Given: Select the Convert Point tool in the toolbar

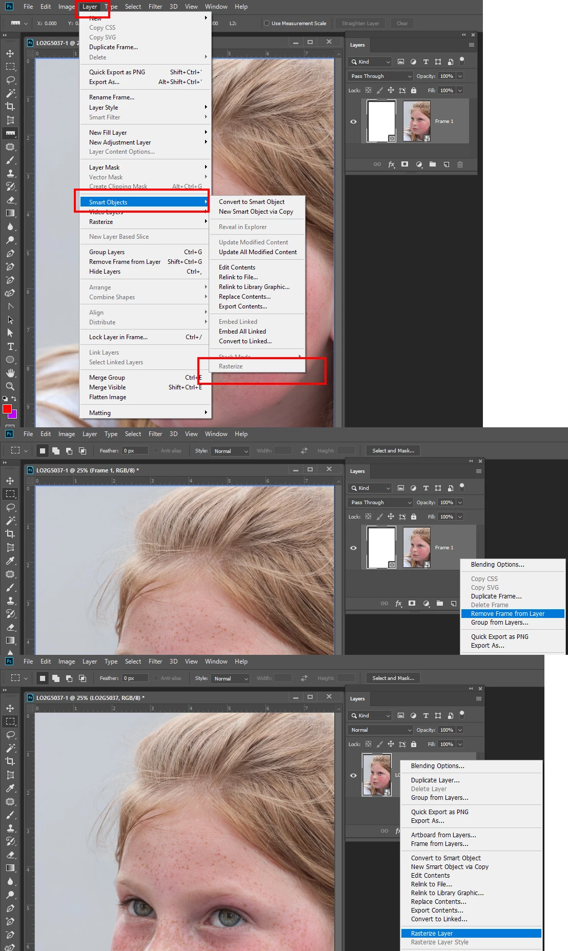Looking at the screenshot, I should click(x=10, y=306).
